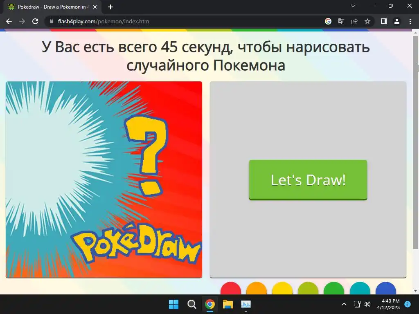Open the notifications badge

click(x=408, y=304)
